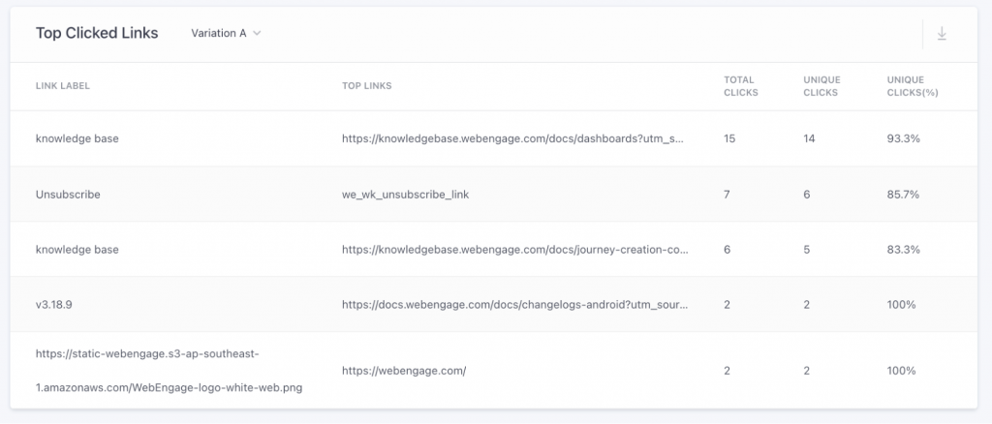Click total clicks value 15
This screenshot has height=424, width=992.
click(729, 138)
